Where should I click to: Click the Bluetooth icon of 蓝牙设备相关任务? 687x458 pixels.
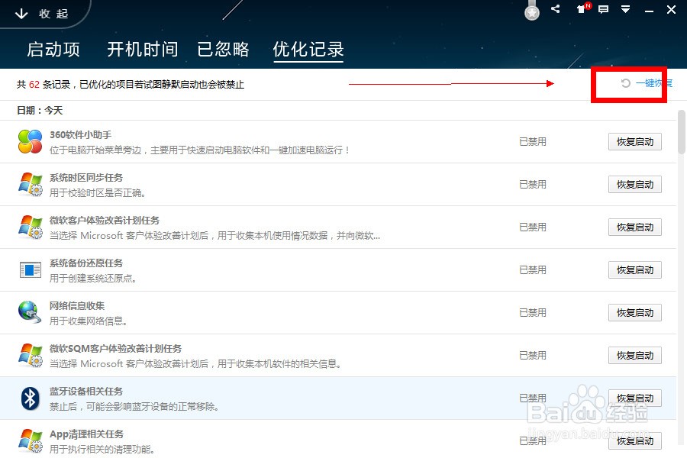click(31, 398)
